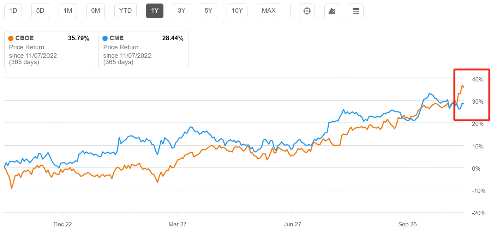Switch to the 1D time range
The height and width of the screenshot is (232, 497).
[x=13, y=11]
